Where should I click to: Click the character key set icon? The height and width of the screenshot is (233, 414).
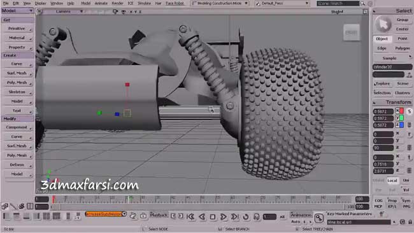(382, 214)
